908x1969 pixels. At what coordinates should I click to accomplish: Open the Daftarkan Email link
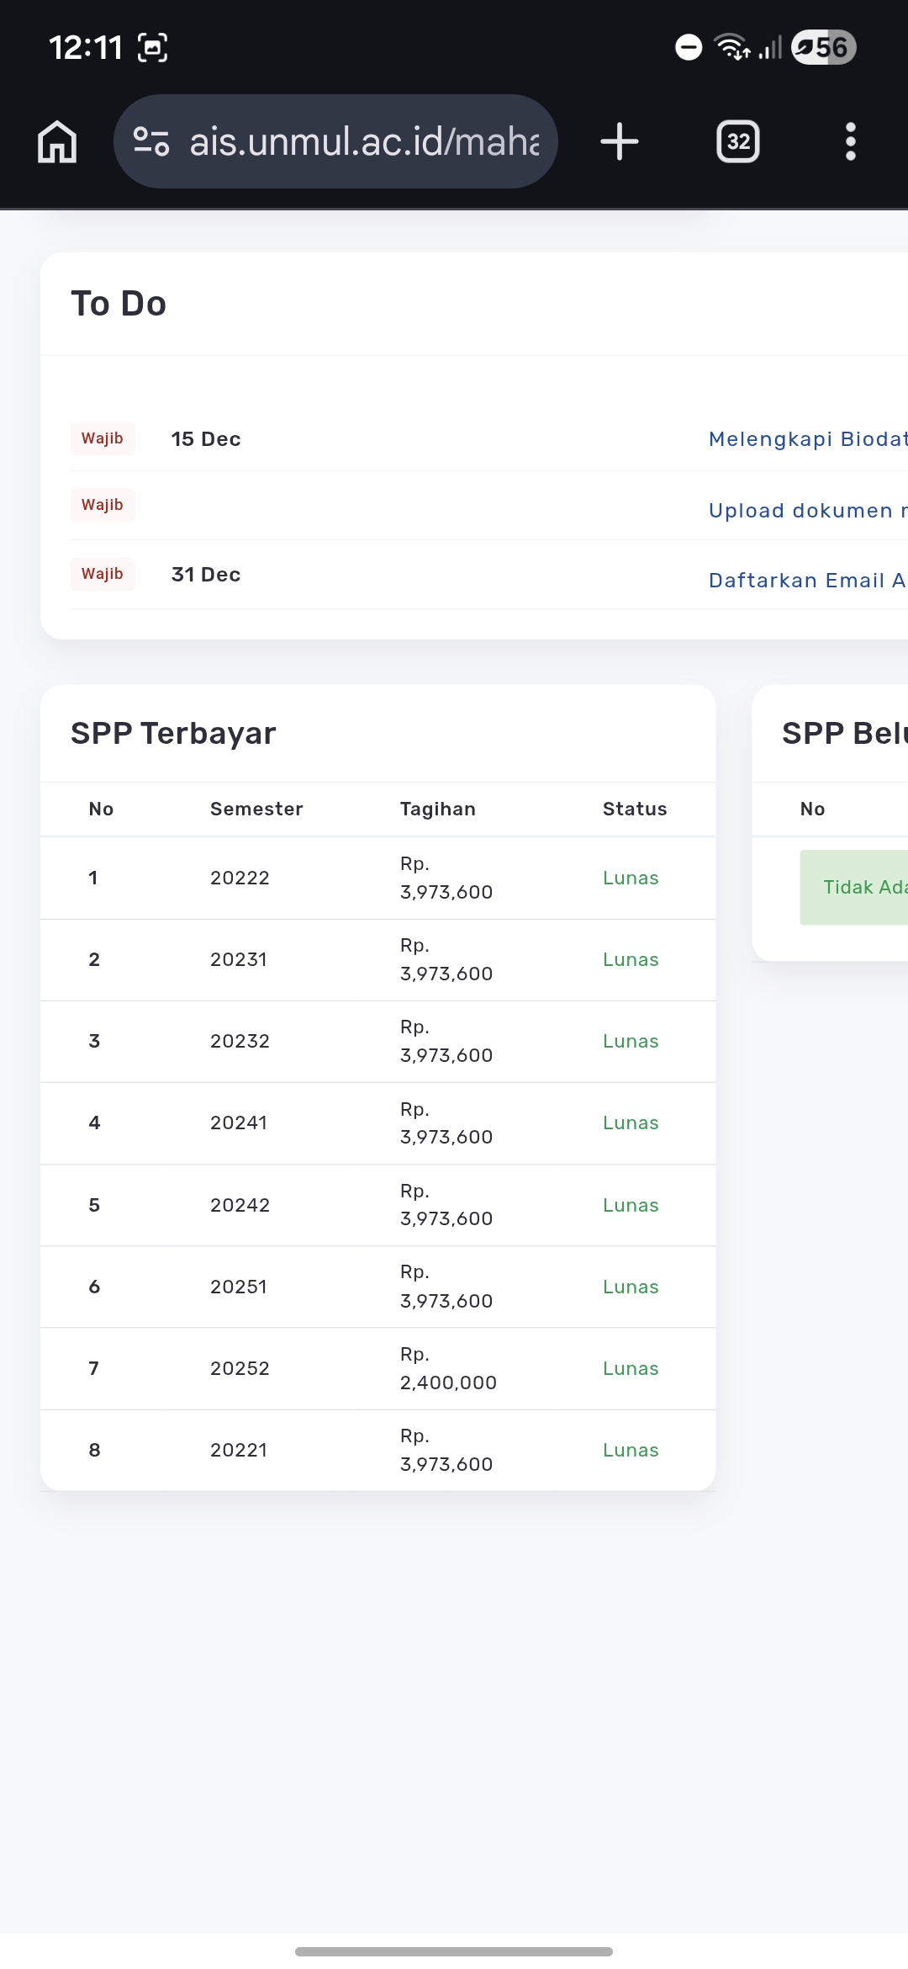tap(807, 581)
